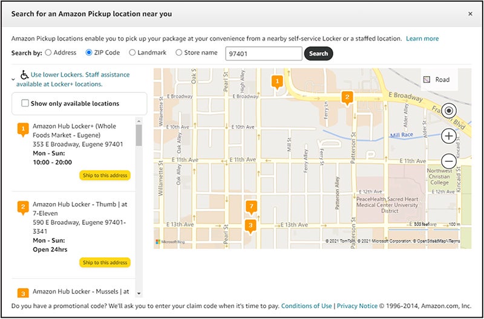Screen dimensions: 484x319
Task: Ship to Whole Foods Market Eugene address
Action: [x=105, y=175]
